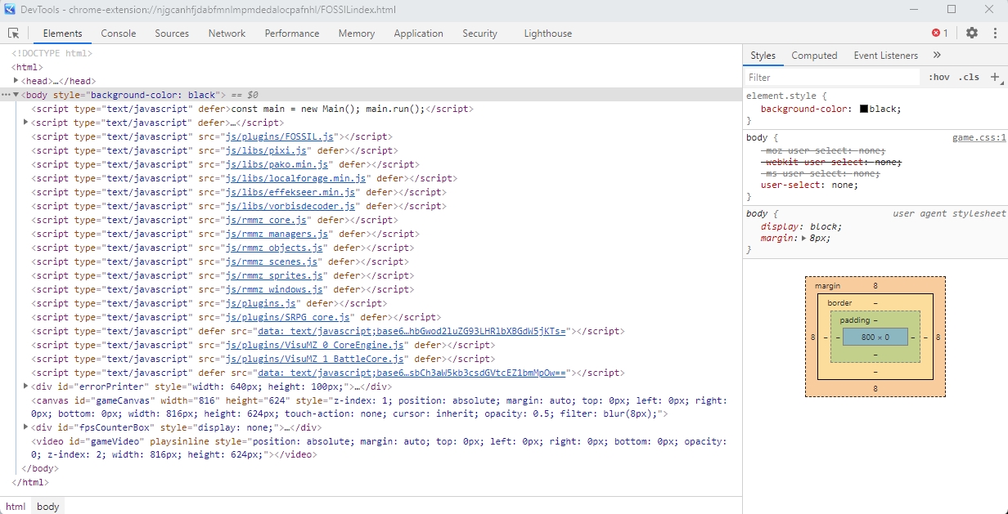Image resolution: width=1008 pixels, height=514 pixels.
Task: Click the display: block property
Action: click(801, 226)
